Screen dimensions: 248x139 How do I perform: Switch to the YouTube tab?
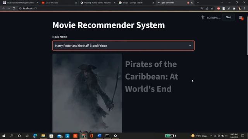[59, 3]
